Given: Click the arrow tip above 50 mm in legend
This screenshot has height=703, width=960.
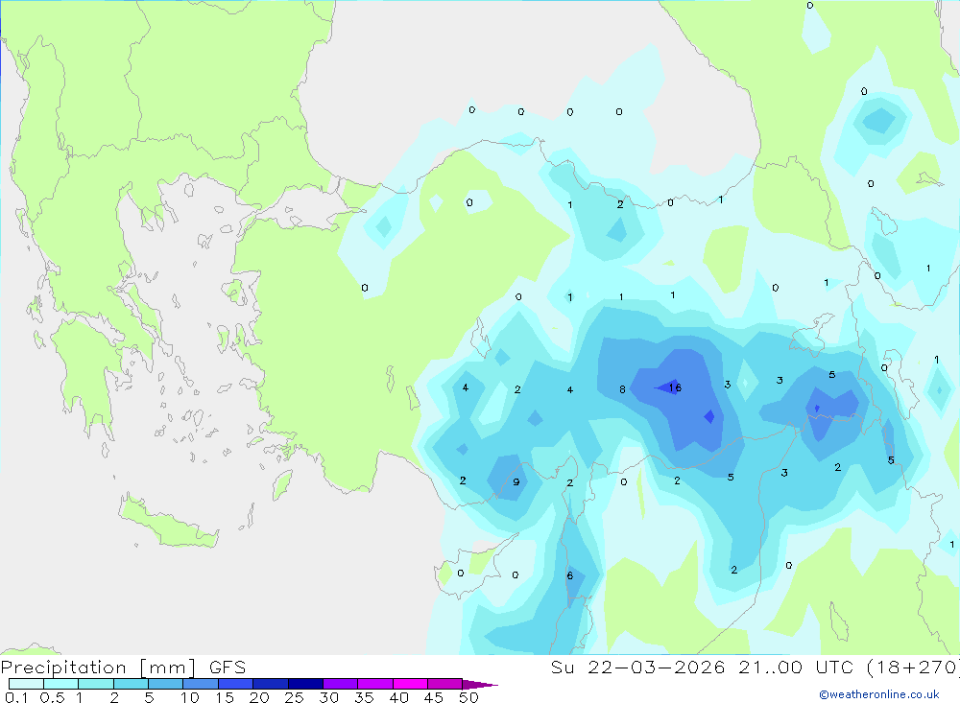Looking at the screenshot, I should 480,684.
